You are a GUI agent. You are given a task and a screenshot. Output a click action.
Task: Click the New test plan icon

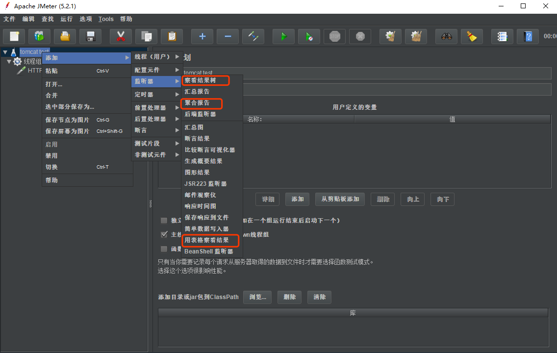click(15, 36)
